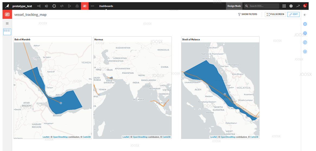Open the Flow share-nodes icon
The height and width of the screenshot is (151, 316).
coord(39,6)
